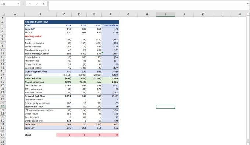Click the '€'000' units cell
The image size is (250, 145).
[x=40, y=25]
